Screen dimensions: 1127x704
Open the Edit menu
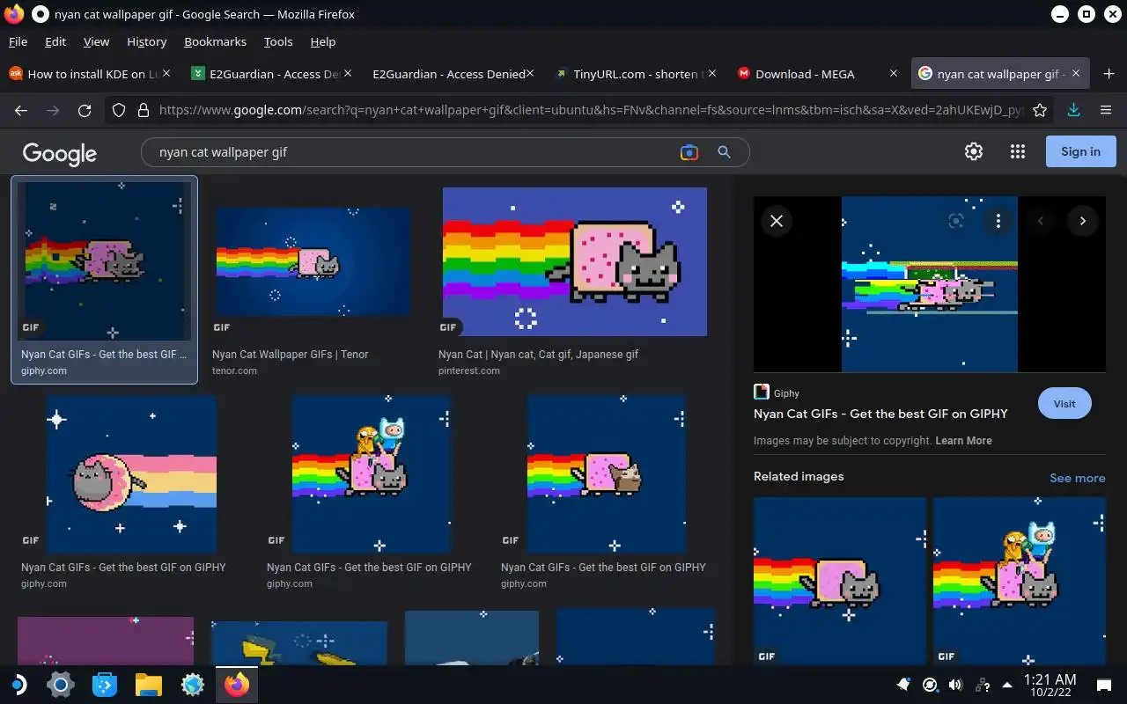55,41
